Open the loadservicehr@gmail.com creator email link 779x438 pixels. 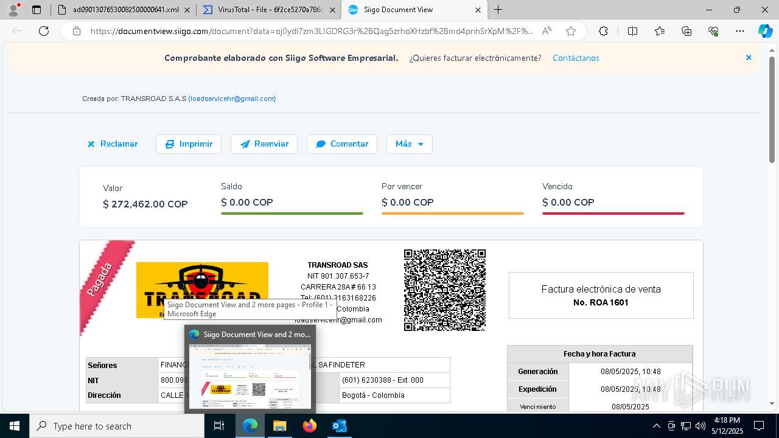(x=232, y=99)
